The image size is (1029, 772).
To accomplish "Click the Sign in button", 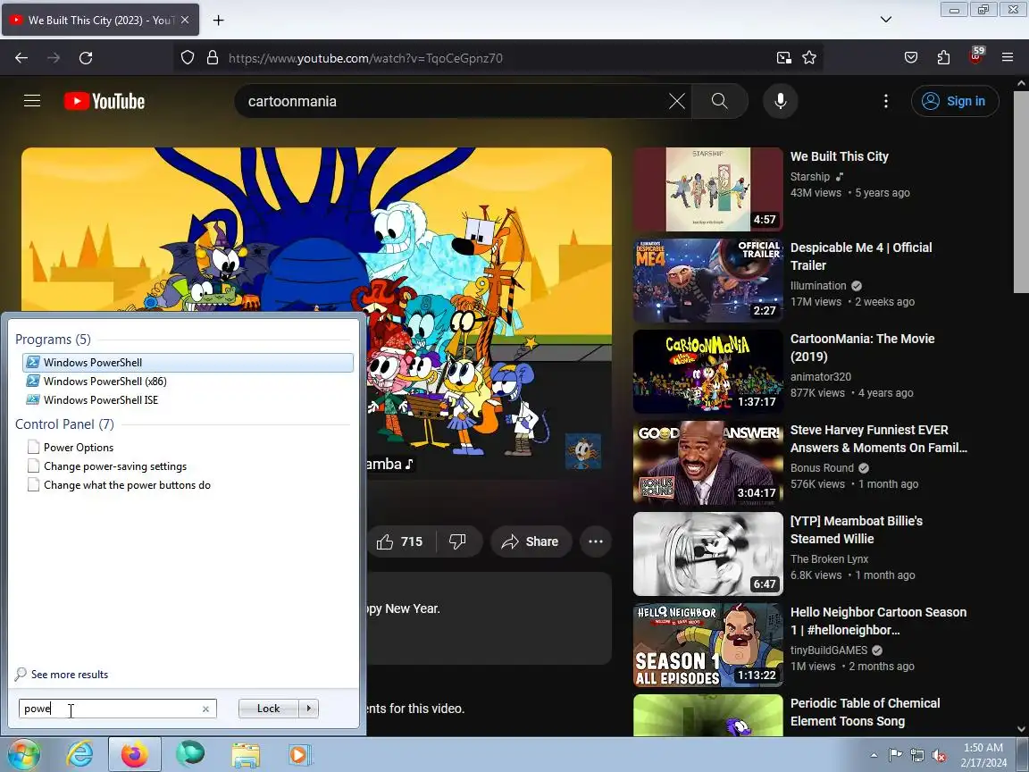I will tap(955, 101).
